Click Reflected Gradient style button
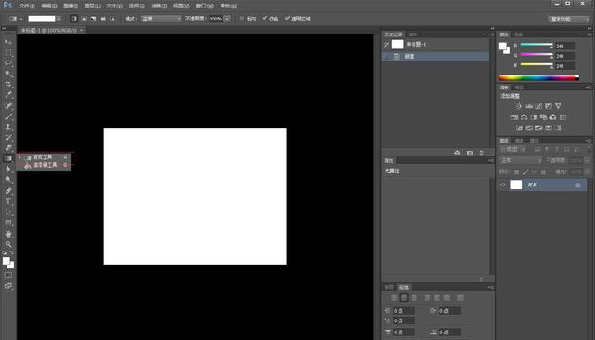The width and height of the screenshot is (595, 340). coord(102,19)
